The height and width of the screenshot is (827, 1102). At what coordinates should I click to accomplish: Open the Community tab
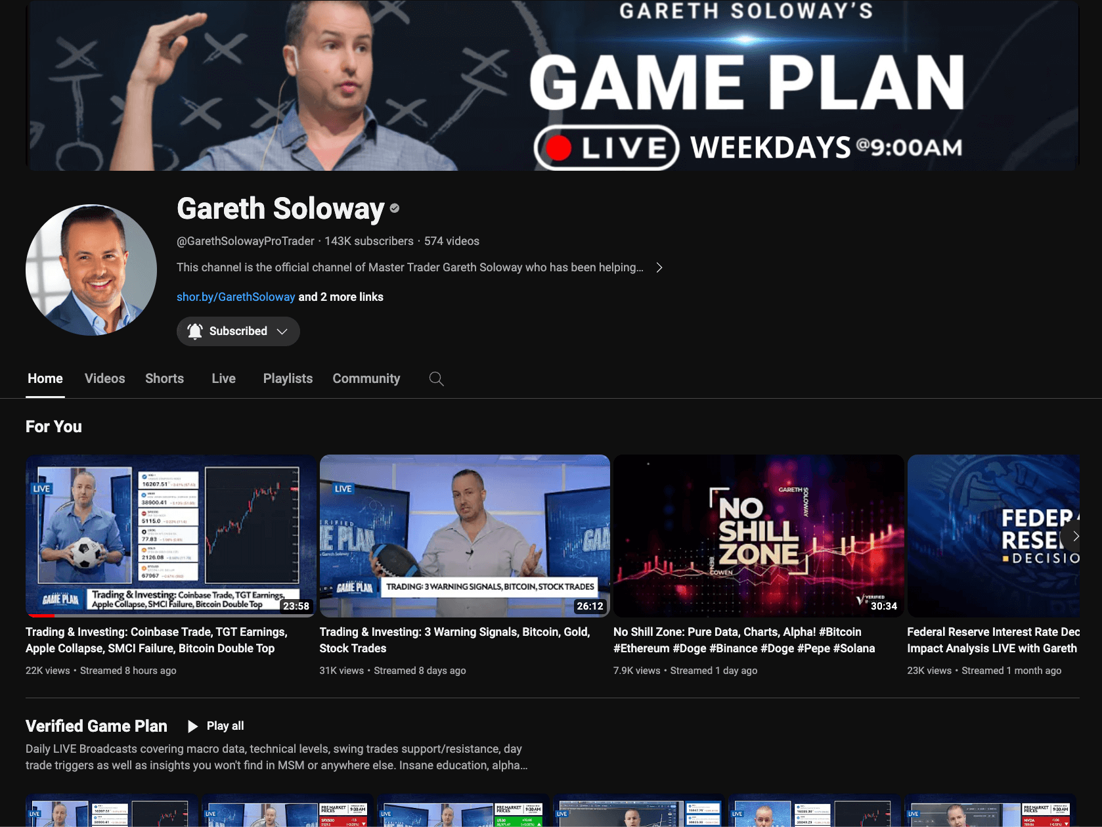click(366, 378)
